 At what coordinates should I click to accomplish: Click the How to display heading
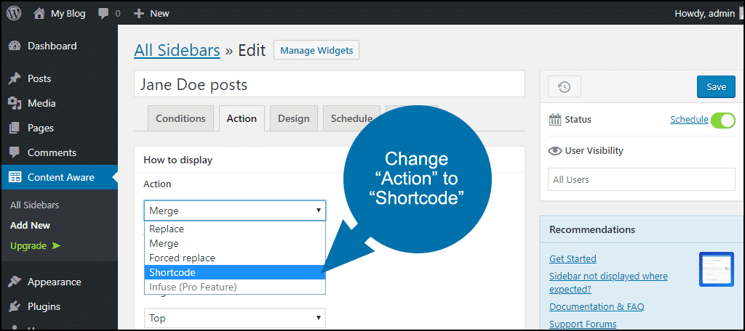178,160
